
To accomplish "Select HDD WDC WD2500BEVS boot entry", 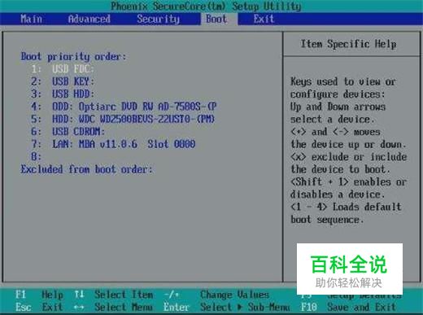I will pyautogui.click(x=123, y=119).
